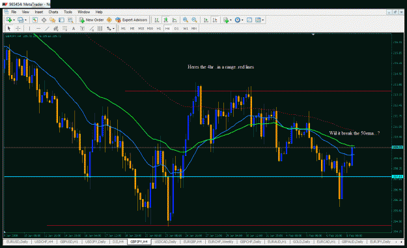Switch to H1 timeframe
This screenshot has height=248, width=407.
tap(159, 29)
